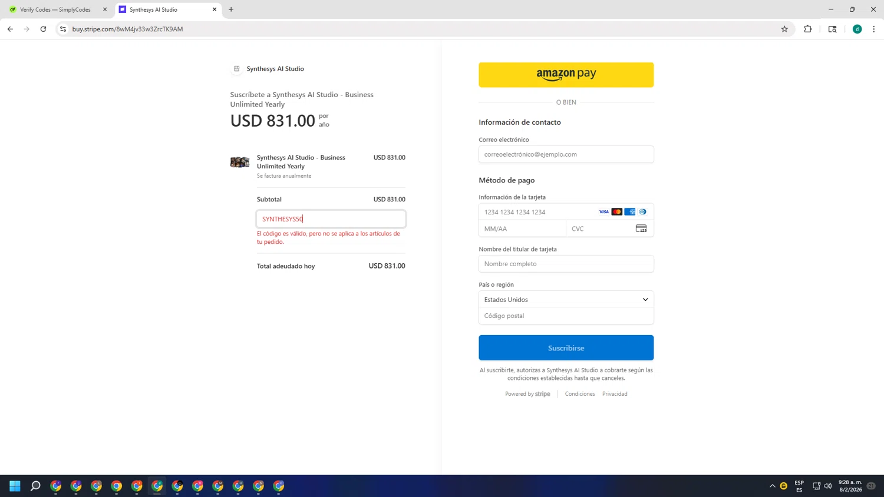The height and width of the screenshot is (497, 884).
Task: Click the American Express icon
Action: tap(630, 212)
